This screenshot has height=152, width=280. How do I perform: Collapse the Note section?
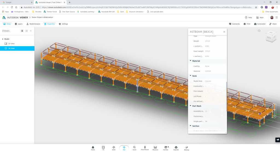(191, 76)
